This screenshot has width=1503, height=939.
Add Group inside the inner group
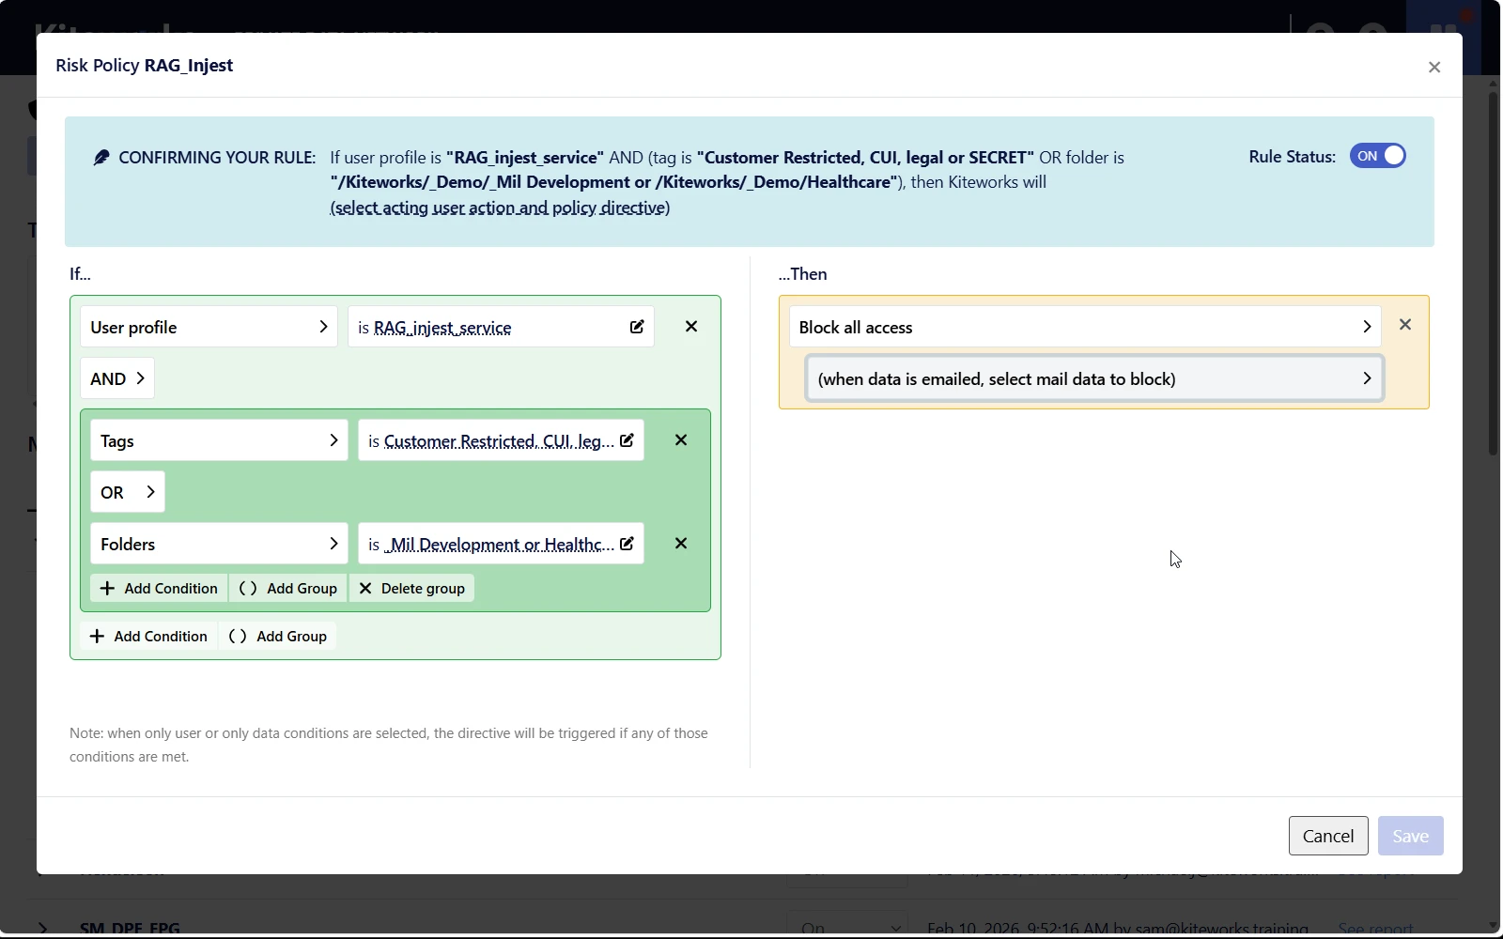[288, 588]
